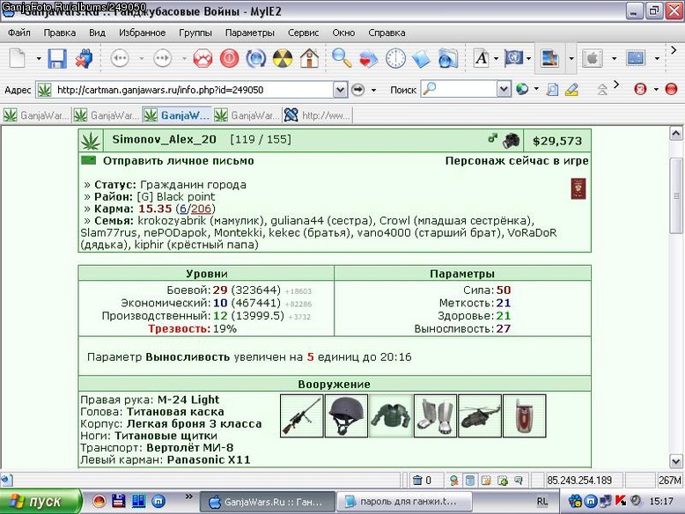Viewport: 685px width, 514px height.
Task: Click the forward navigation arrow button
Action: coord(163,58)
